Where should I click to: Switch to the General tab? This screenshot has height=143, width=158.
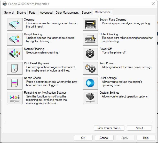tap(9, 13)
